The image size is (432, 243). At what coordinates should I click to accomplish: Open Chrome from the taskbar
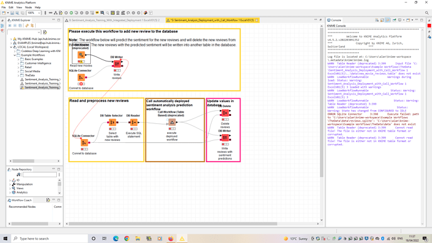tap(126, 239)
